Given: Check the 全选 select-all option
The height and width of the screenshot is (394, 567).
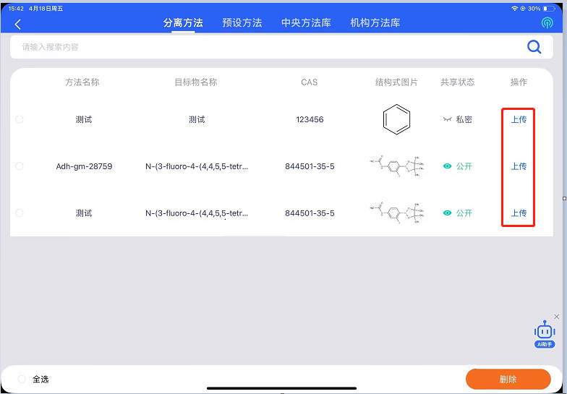Looking at the screenshot, I should tap(22, 379).
